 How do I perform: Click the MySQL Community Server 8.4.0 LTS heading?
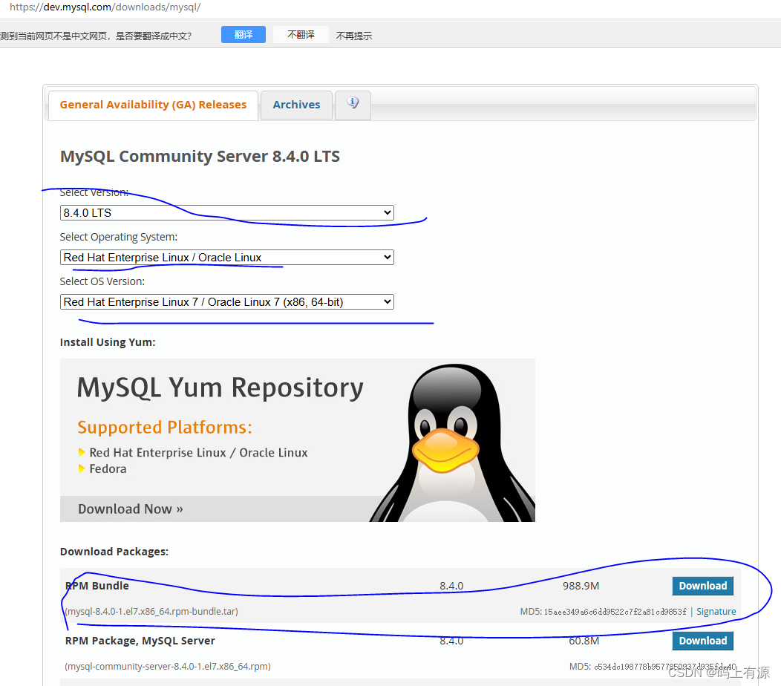[200, 157]
